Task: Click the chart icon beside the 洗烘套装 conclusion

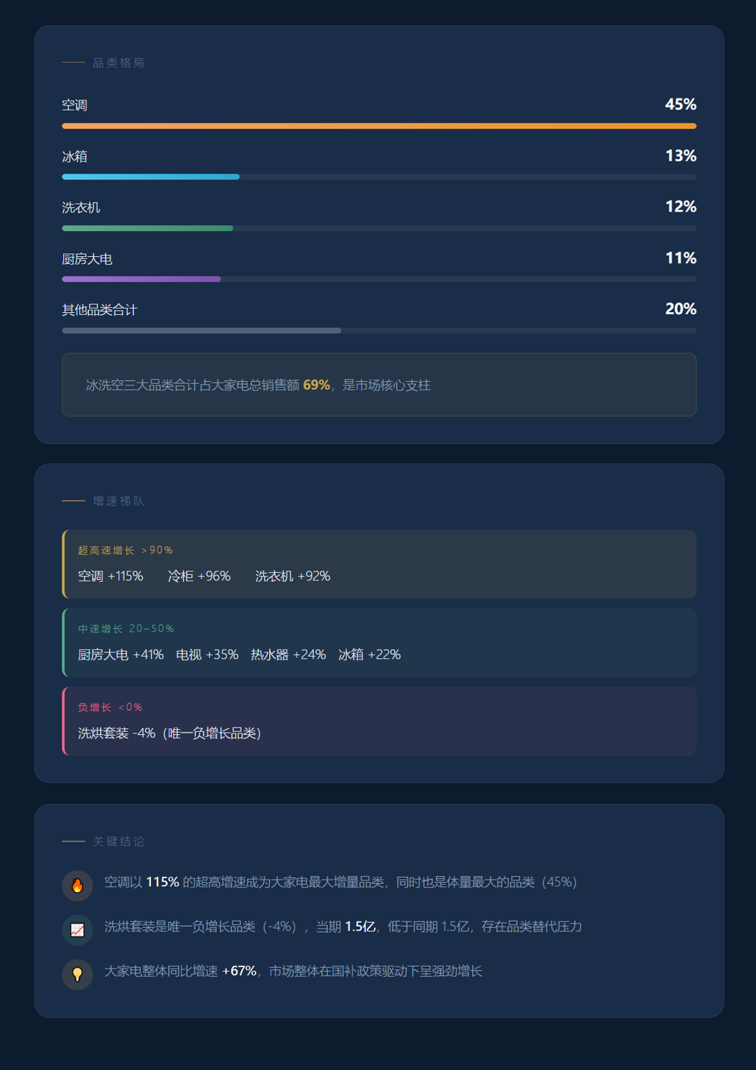Action: [78, 930]
